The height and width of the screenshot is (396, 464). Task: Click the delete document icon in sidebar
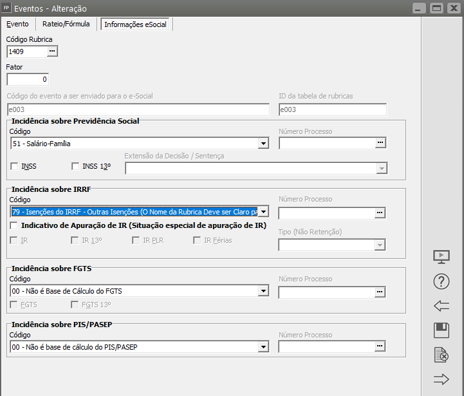pos(441,355)
